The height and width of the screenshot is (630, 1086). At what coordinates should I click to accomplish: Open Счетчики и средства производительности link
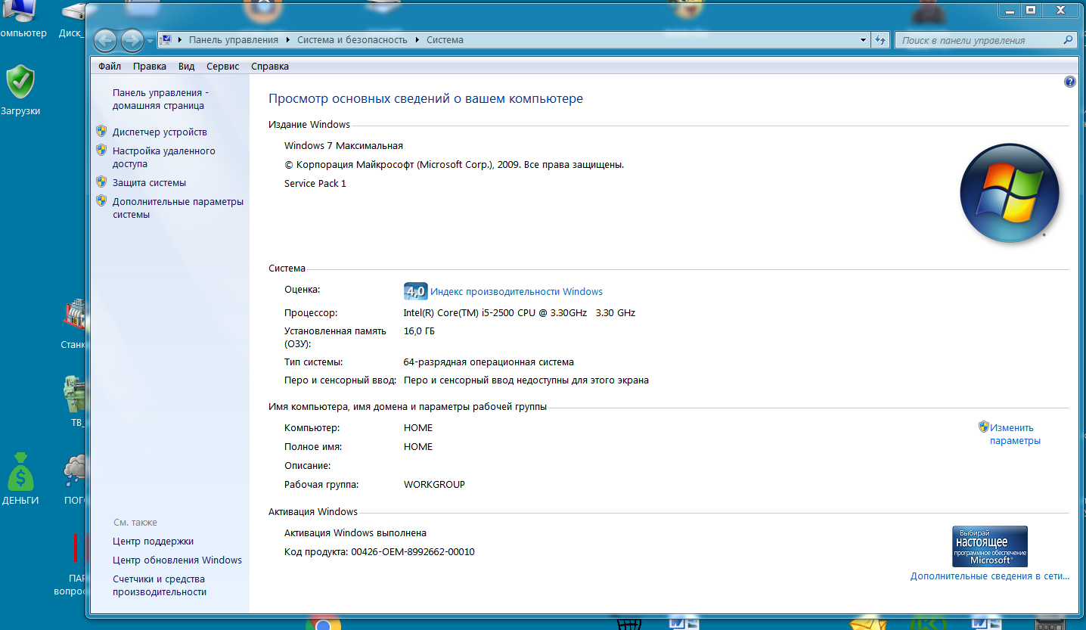click(160, 585)
